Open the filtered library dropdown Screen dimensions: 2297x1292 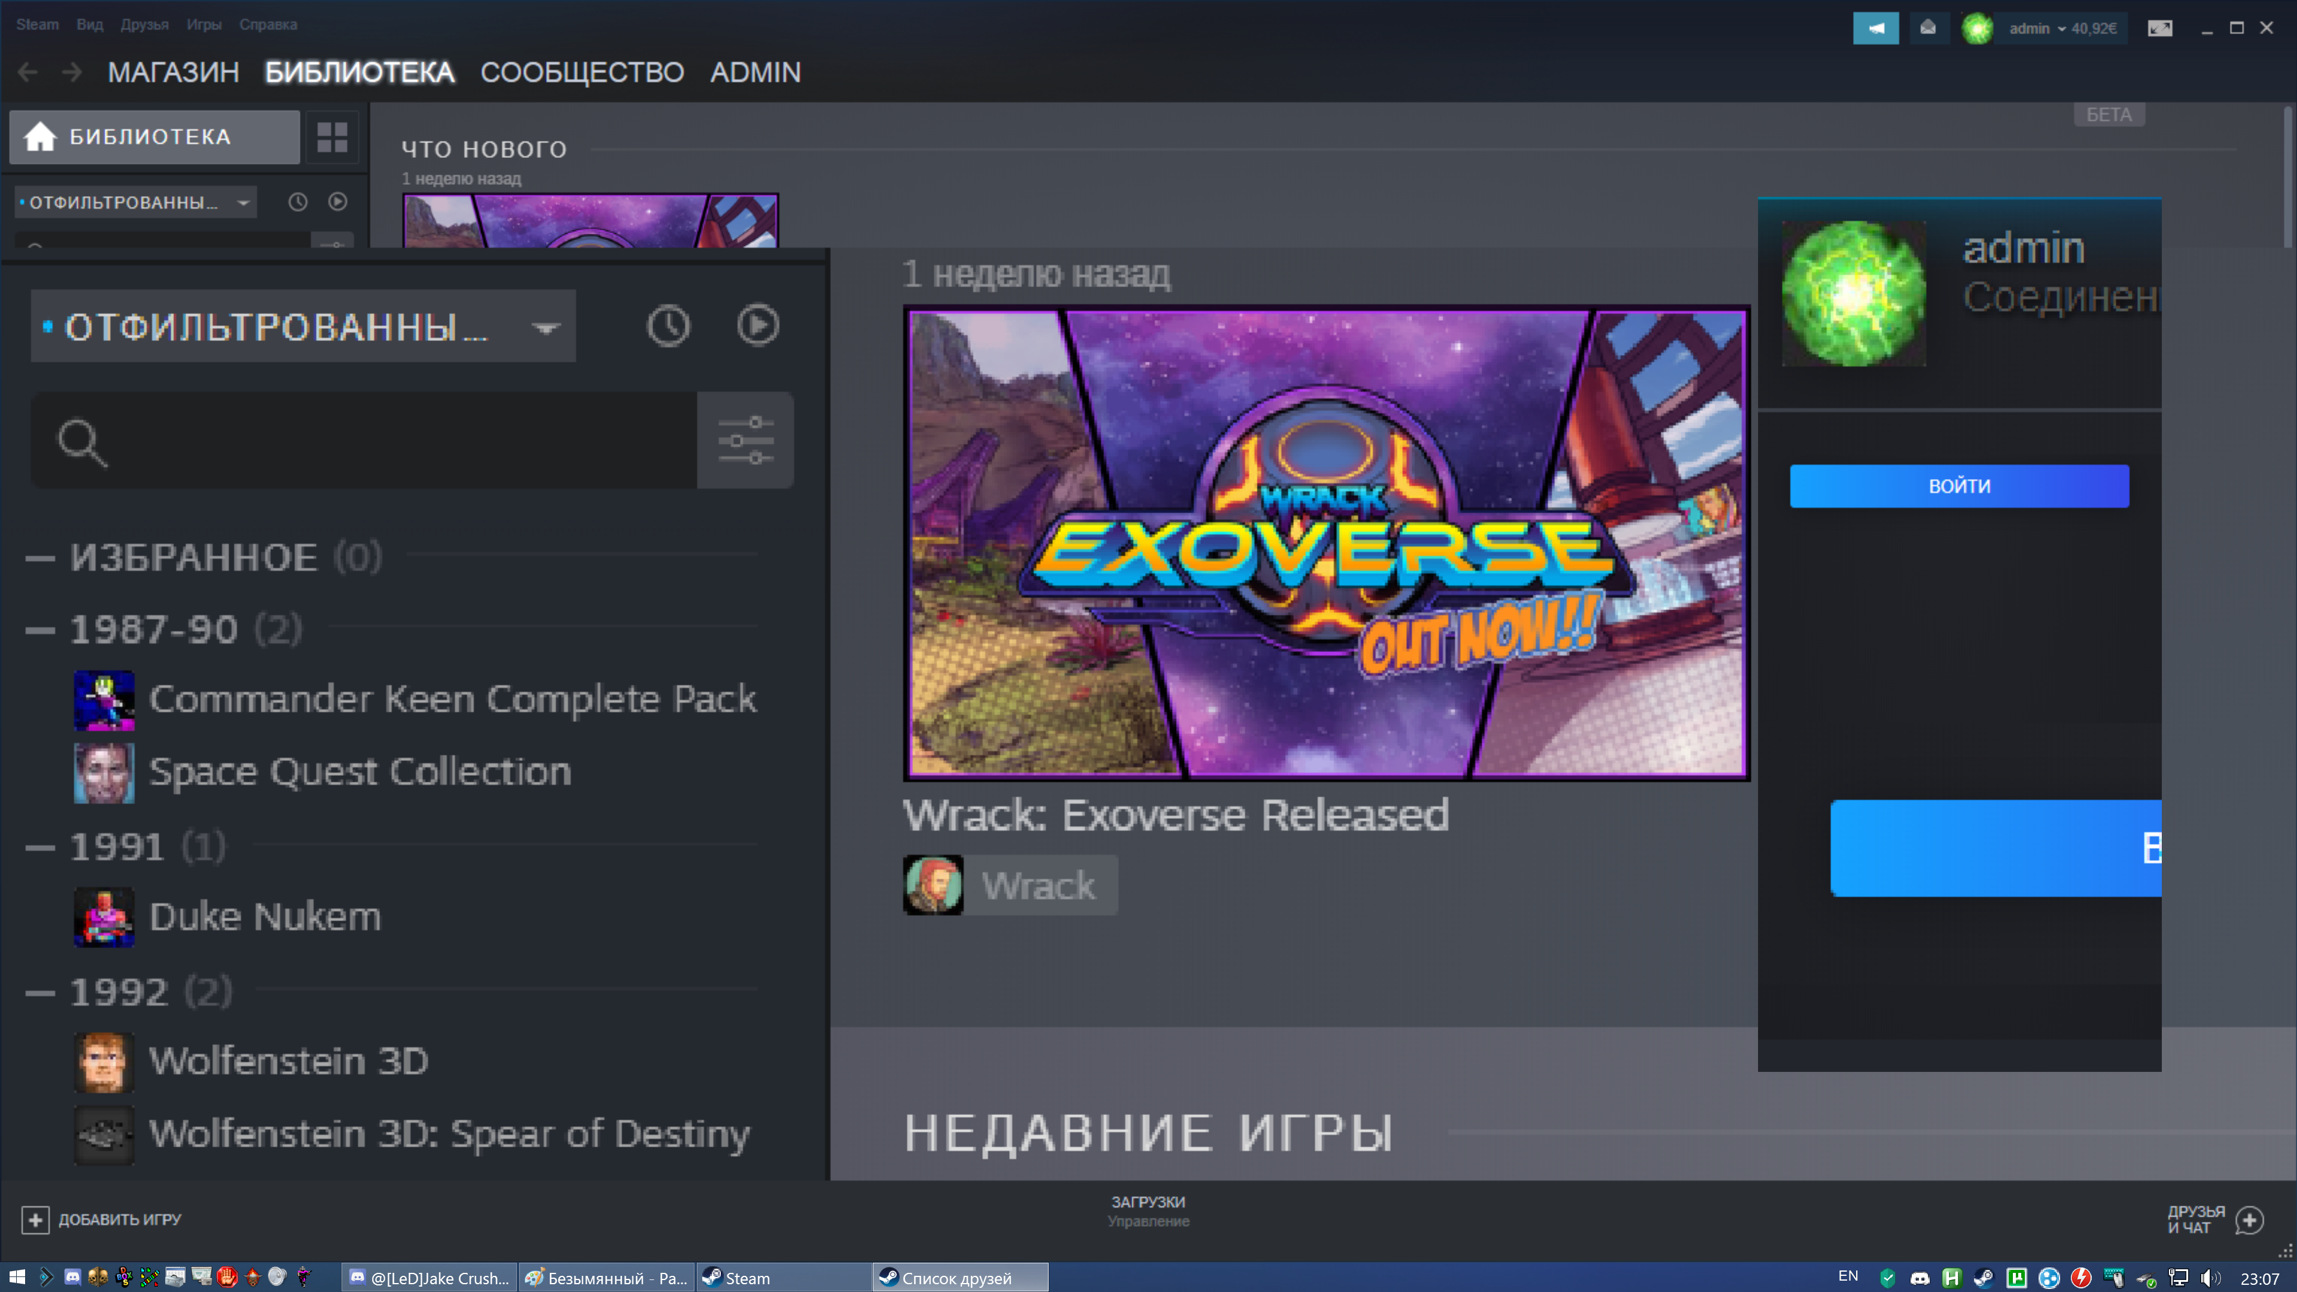point(303,327)
